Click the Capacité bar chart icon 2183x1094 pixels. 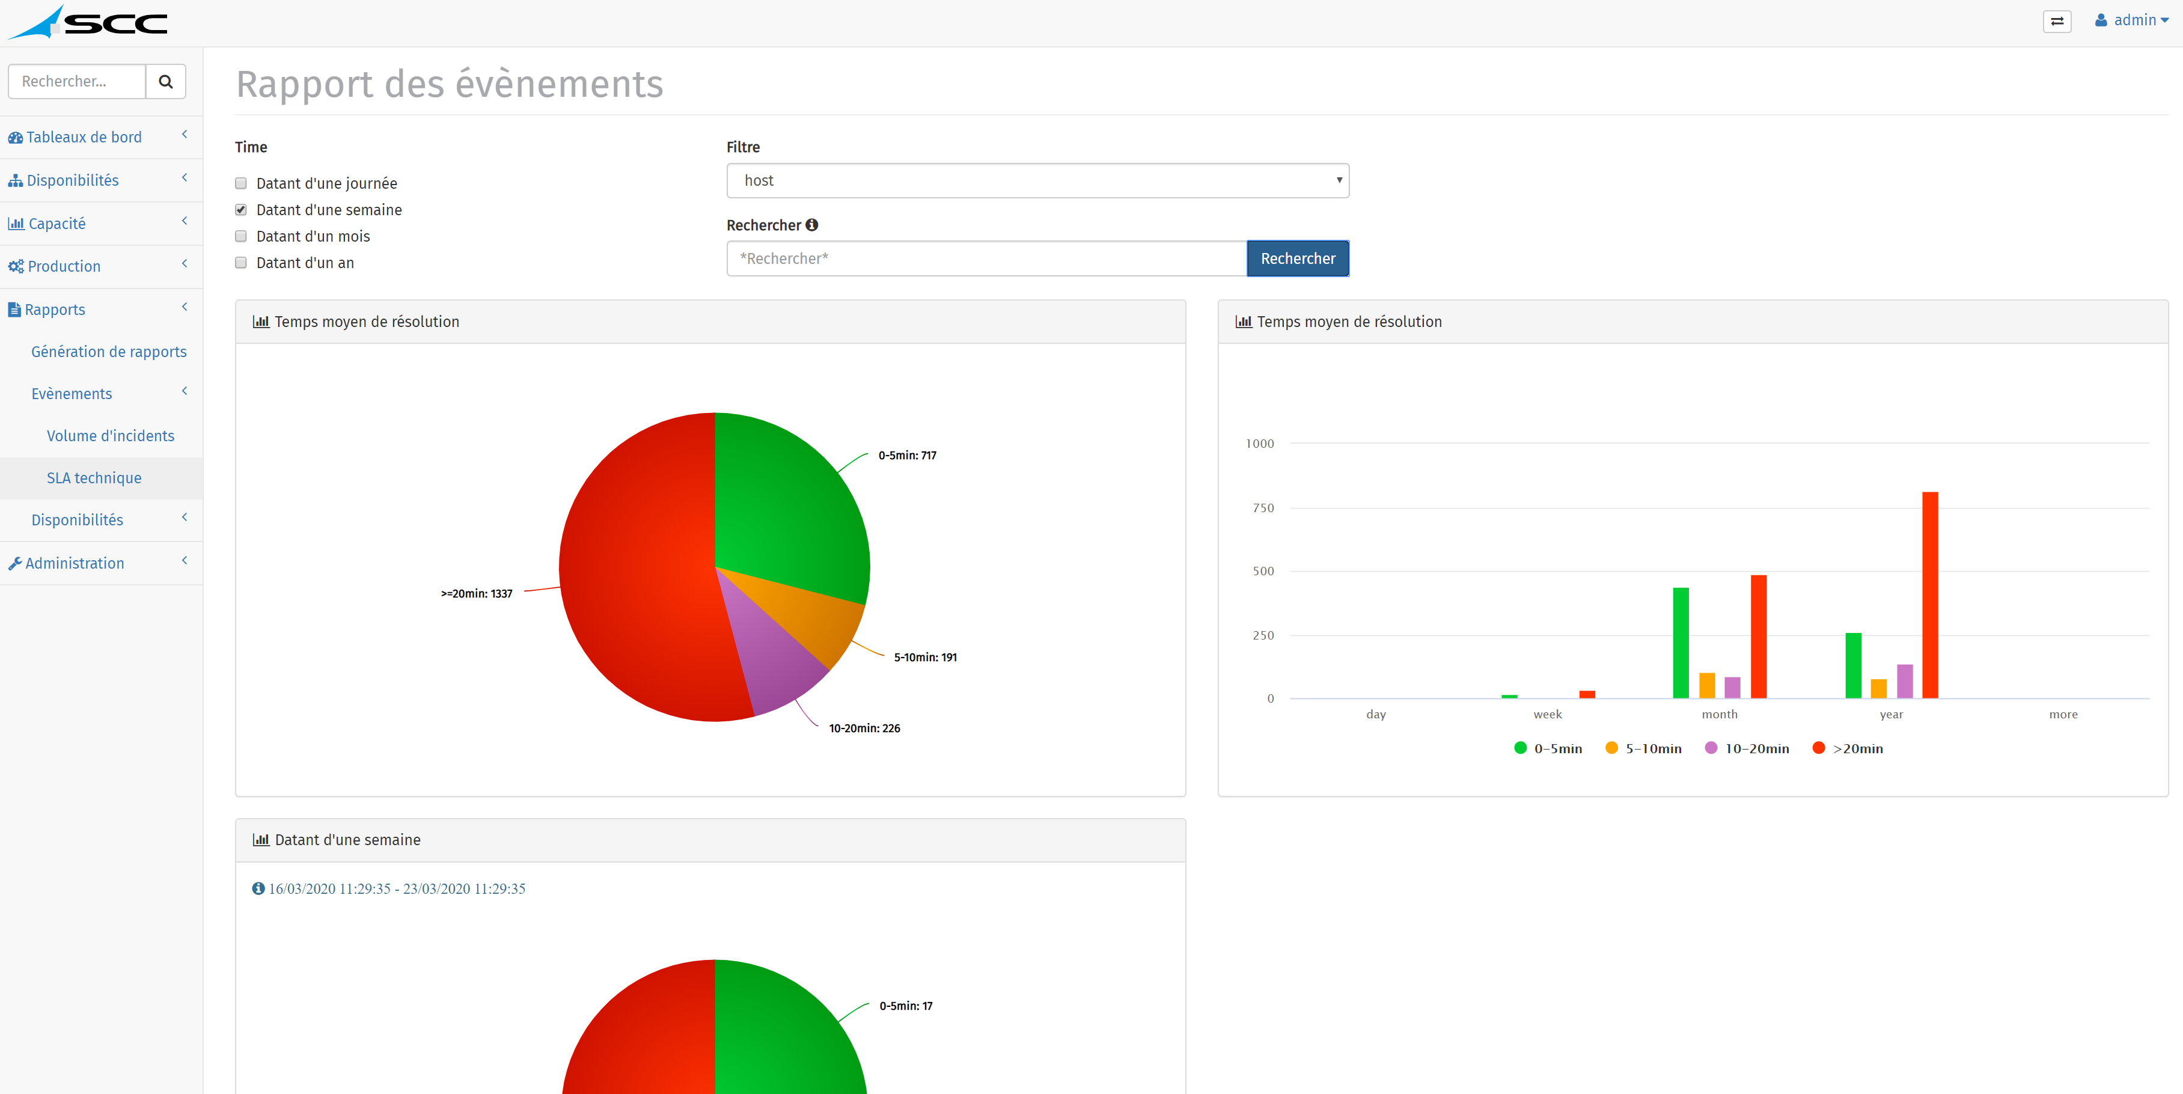coord(16,224)
